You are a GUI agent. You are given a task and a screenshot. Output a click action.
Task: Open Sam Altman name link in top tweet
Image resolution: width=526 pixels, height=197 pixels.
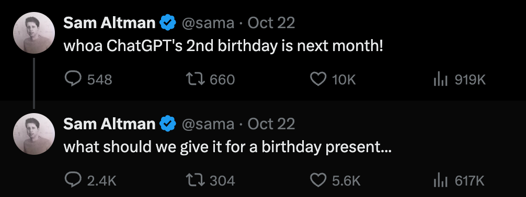pos(109,23)
